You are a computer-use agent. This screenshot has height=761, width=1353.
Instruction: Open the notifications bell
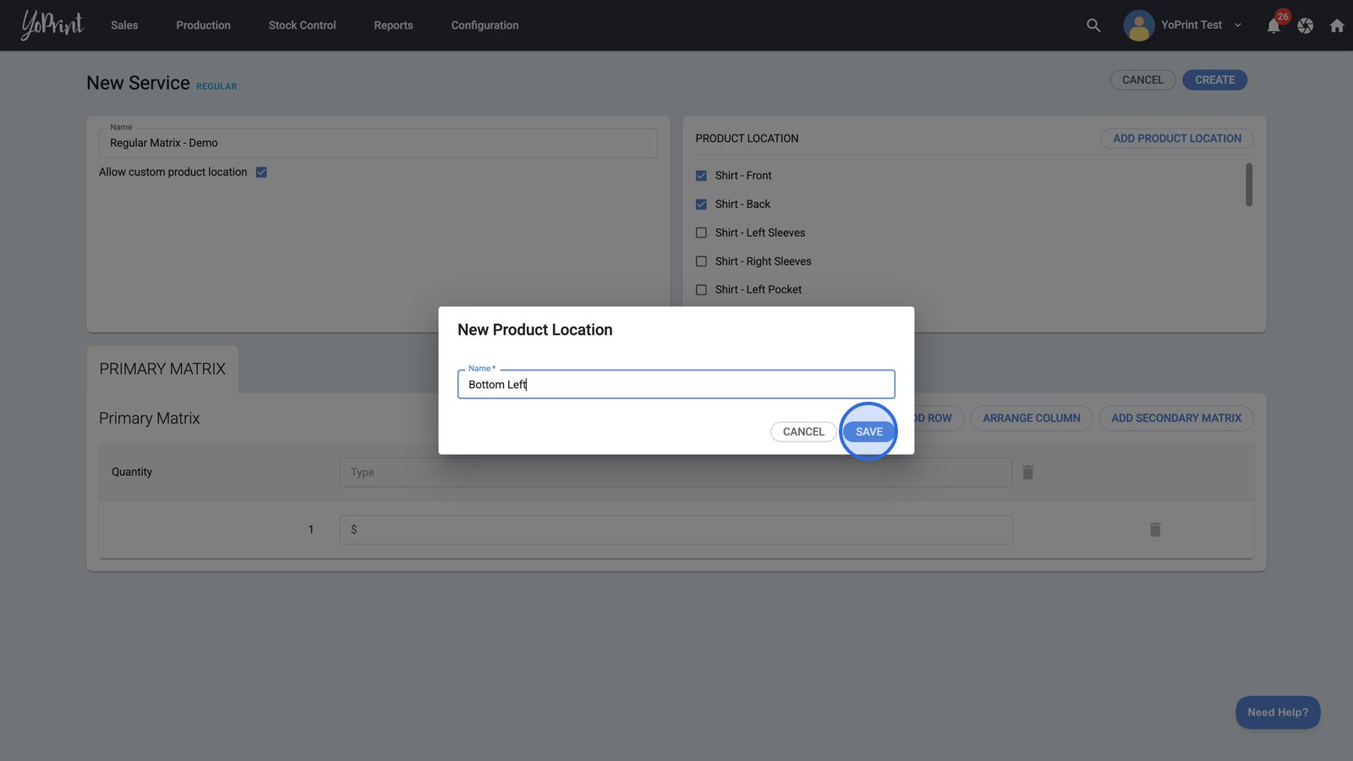click(1274, 26)
